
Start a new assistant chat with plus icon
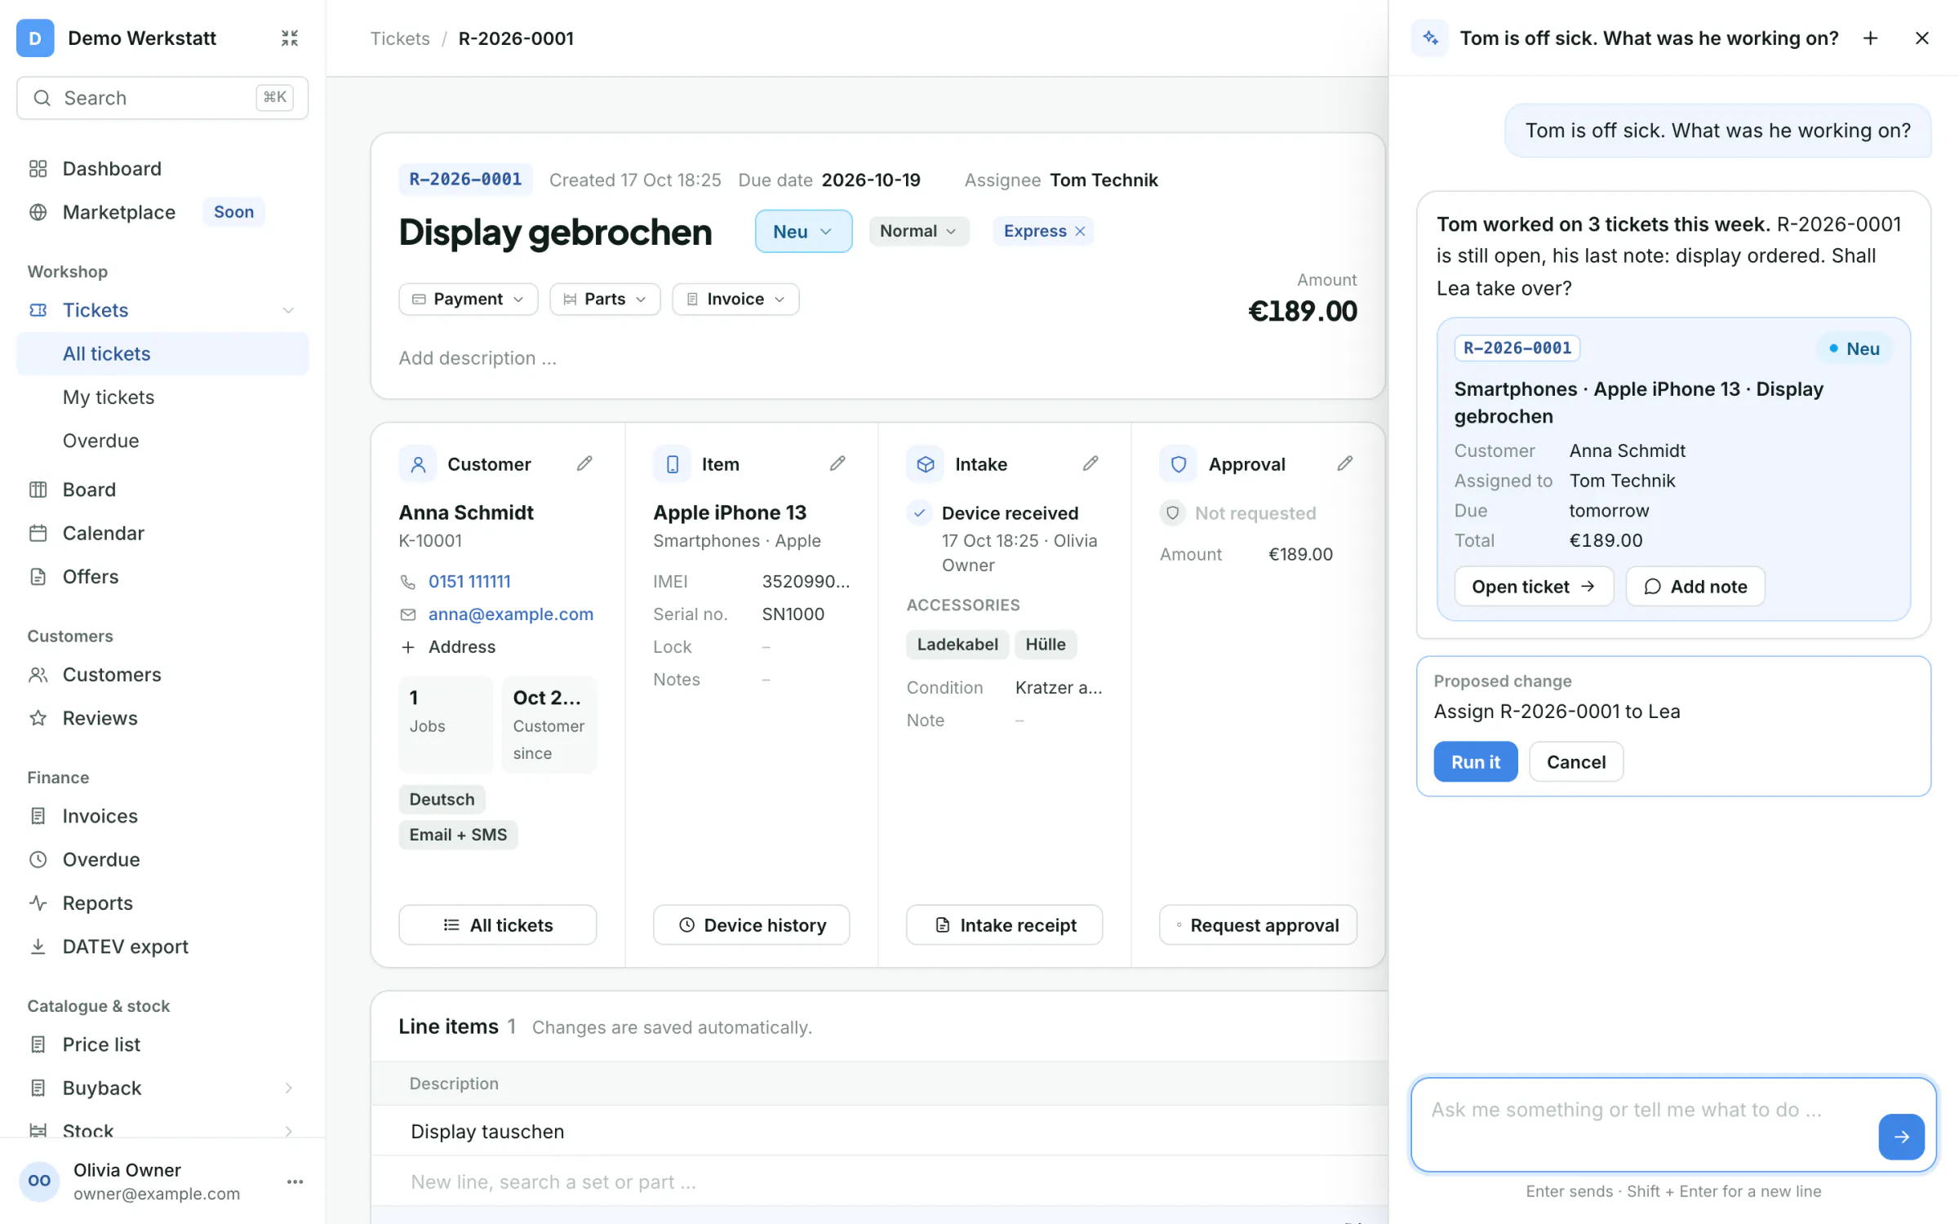1871,38
